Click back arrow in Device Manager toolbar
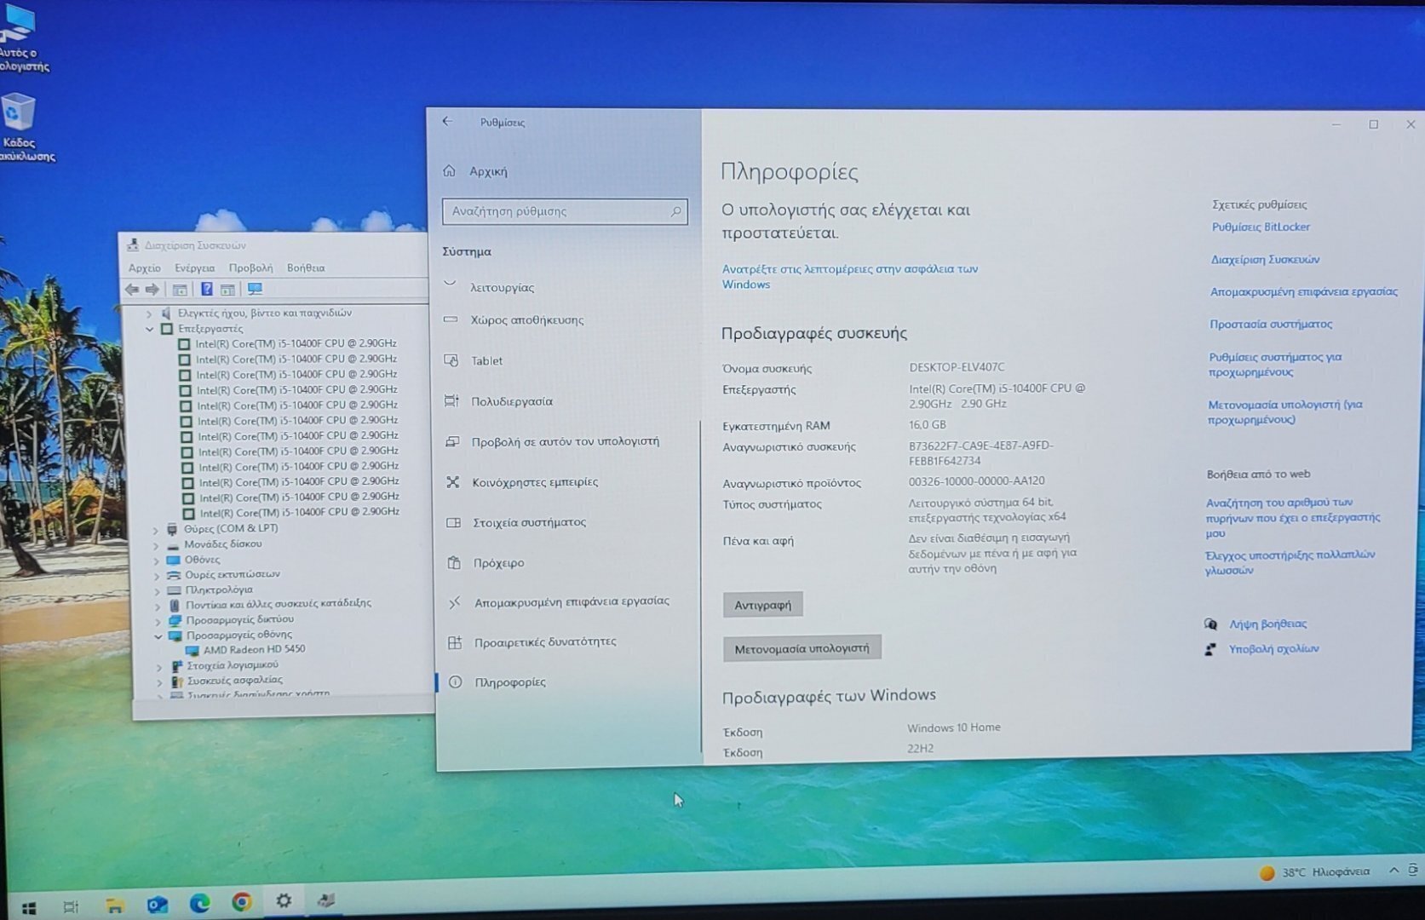Screen dimensions: 1425x920 pyautogui.click(x=132, y=290)
